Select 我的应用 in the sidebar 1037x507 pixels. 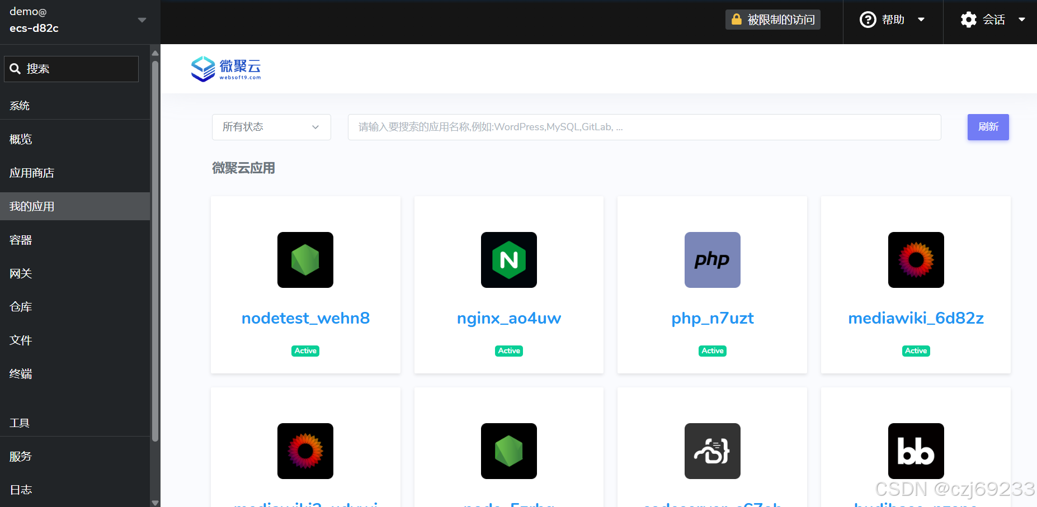(75, 206)
